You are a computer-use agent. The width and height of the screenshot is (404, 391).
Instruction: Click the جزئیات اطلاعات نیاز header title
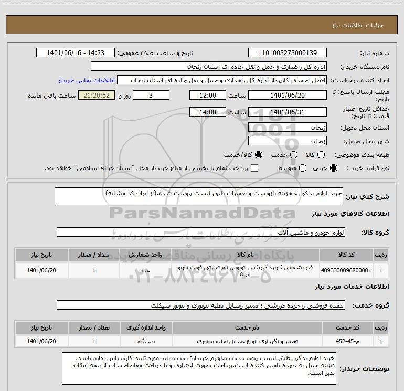point(358,25)
